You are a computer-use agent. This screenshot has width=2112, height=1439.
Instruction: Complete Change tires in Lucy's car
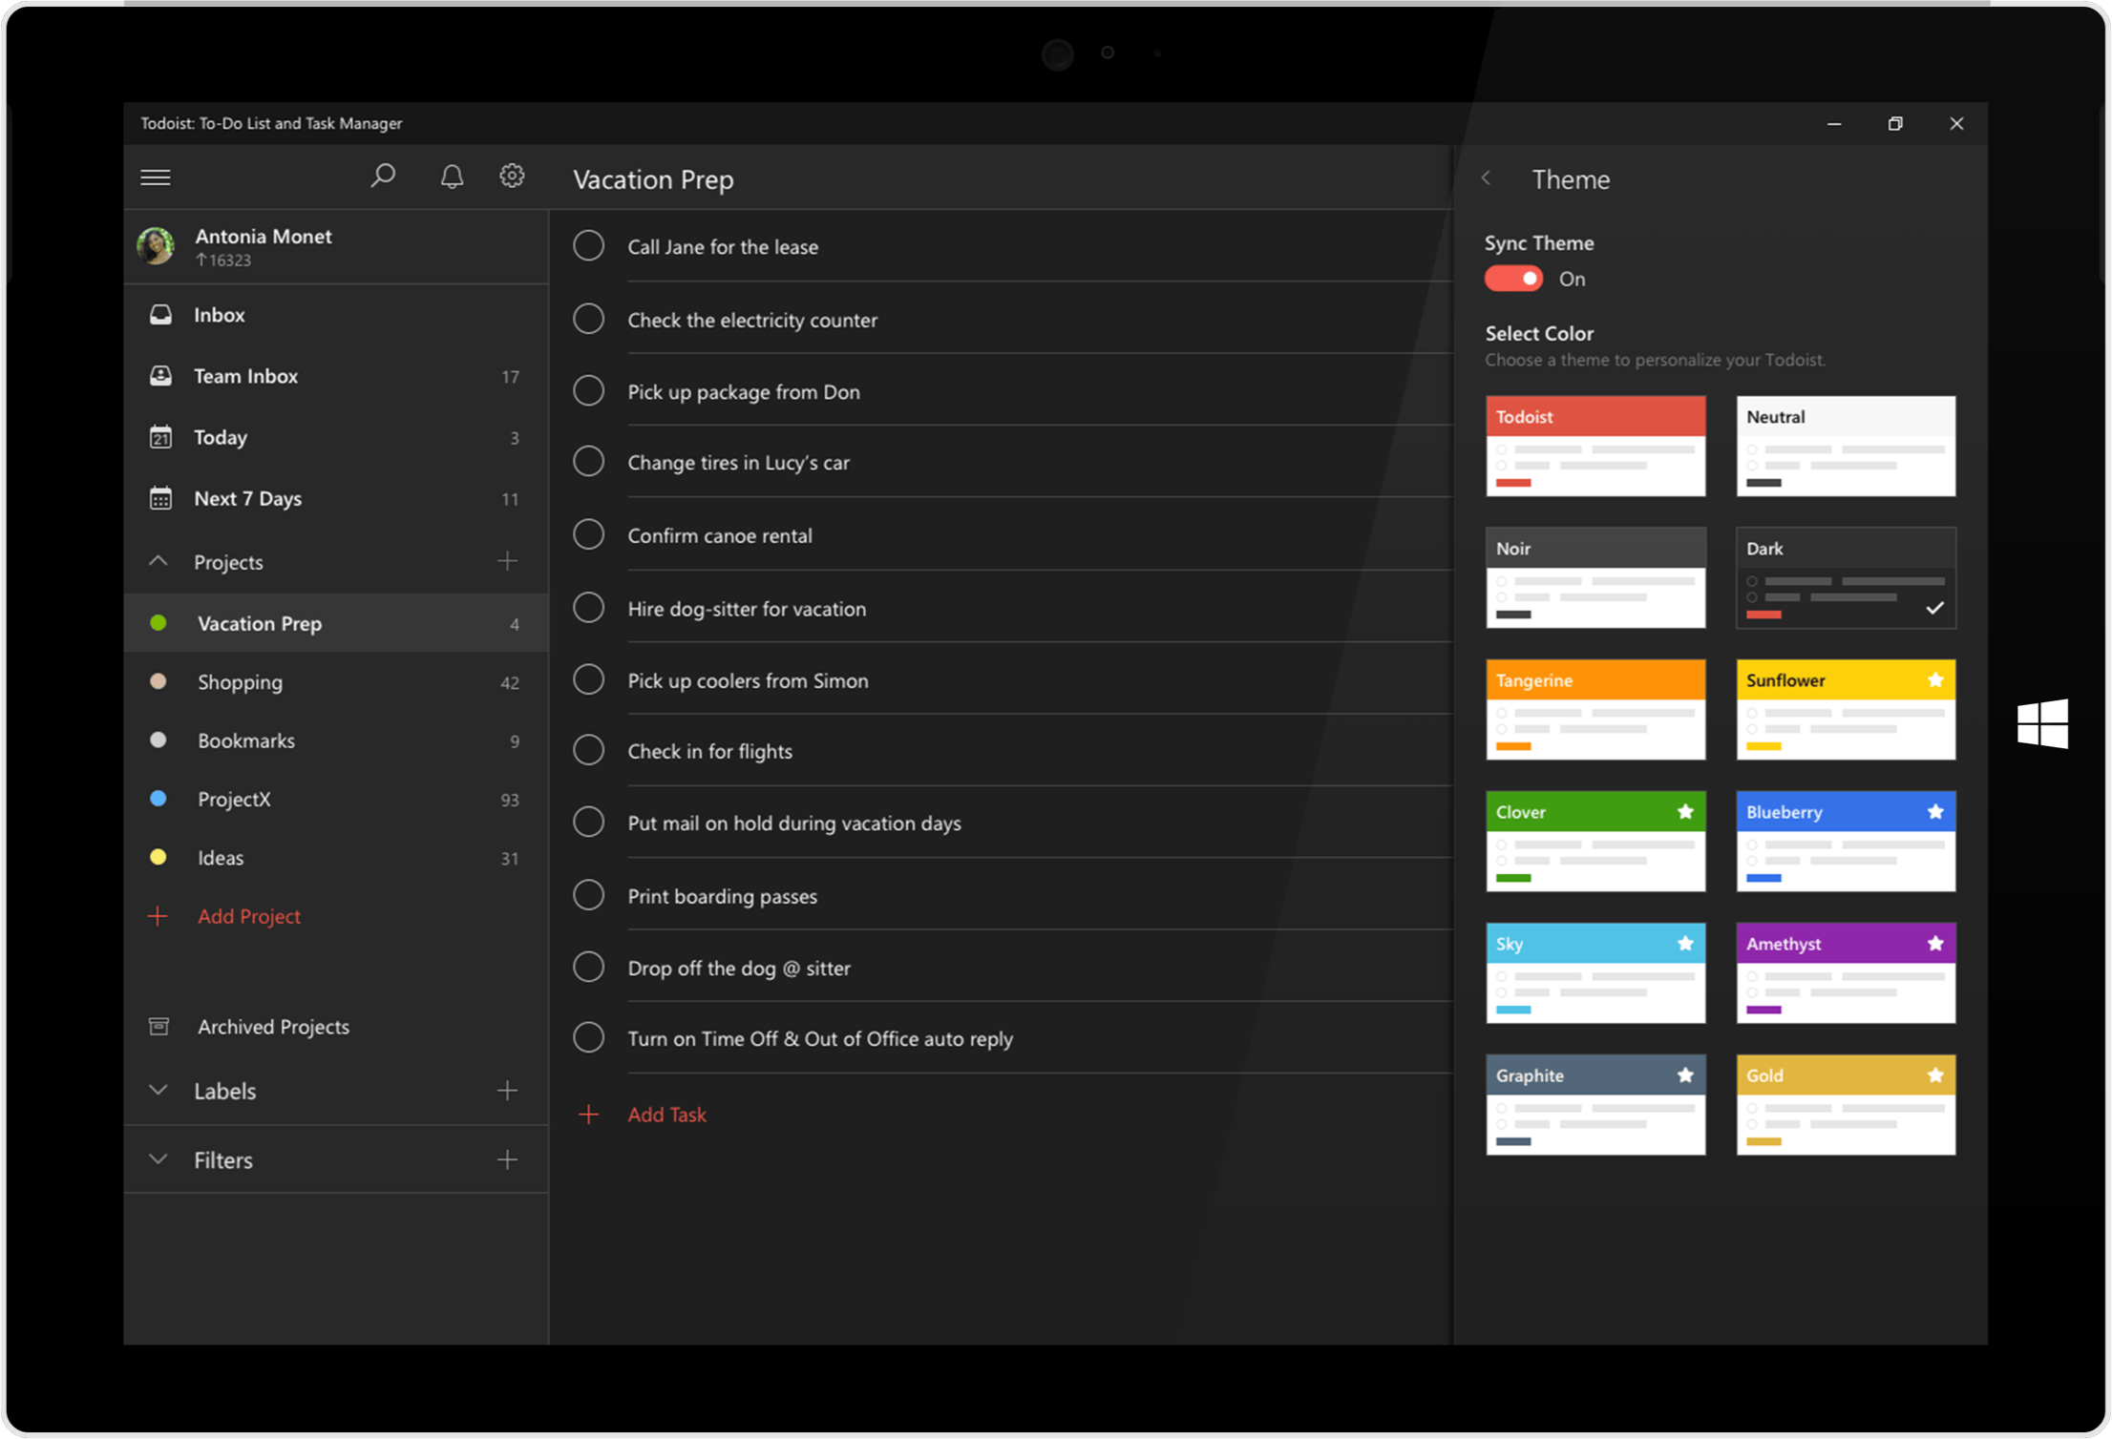click(x=589, y=462)
